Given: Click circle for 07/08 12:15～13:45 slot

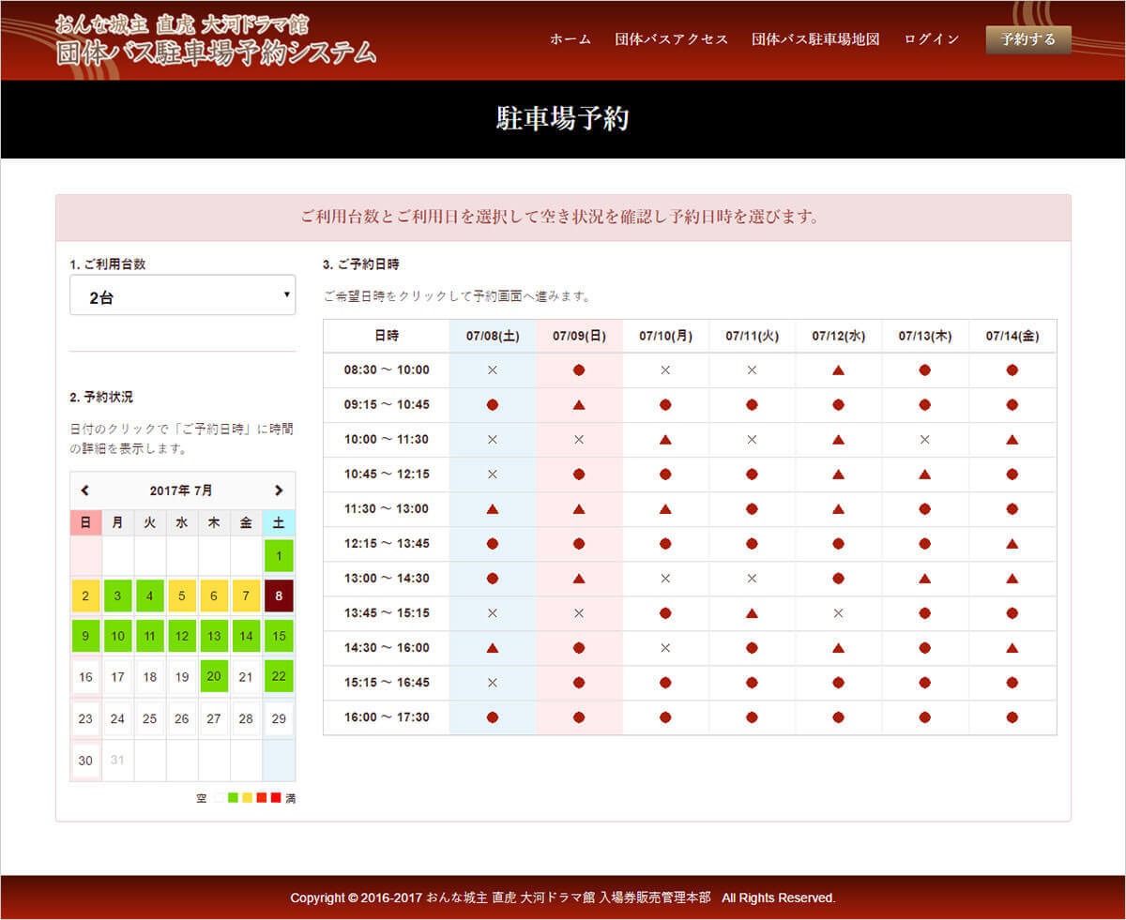Looking at the screenshot, I should coord(493,544).
